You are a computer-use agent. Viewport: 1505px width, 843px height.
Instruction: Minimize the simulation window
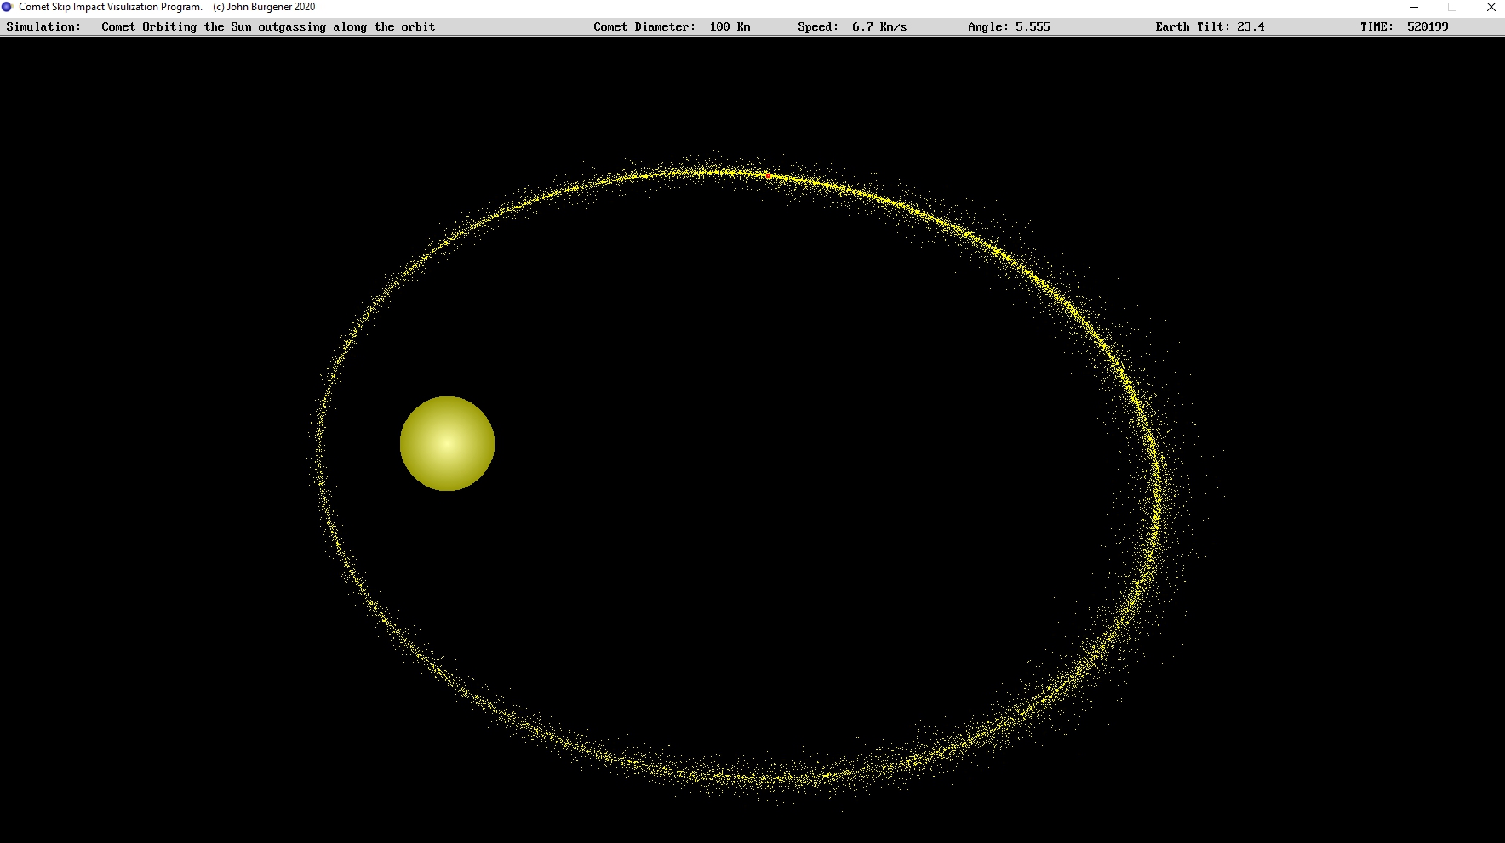(x=1414, y=7)
